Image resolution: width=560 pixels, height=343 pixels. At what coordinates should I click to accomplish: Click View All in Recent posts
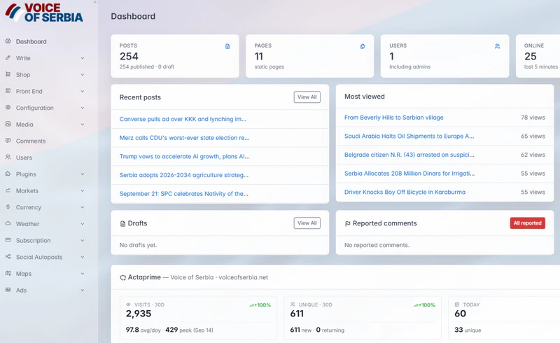coord(307,97)
